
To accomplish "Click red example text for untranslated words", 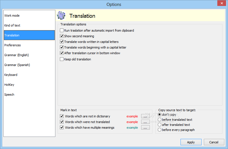I will pos(132,122).
